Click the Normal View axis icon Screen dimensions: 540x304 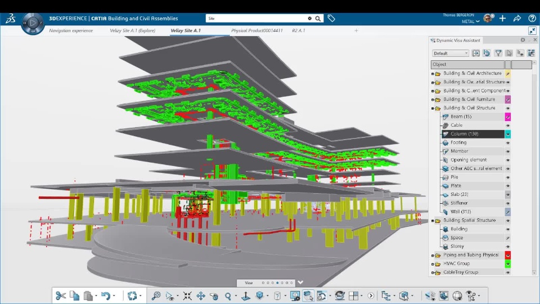pos(246,296)
